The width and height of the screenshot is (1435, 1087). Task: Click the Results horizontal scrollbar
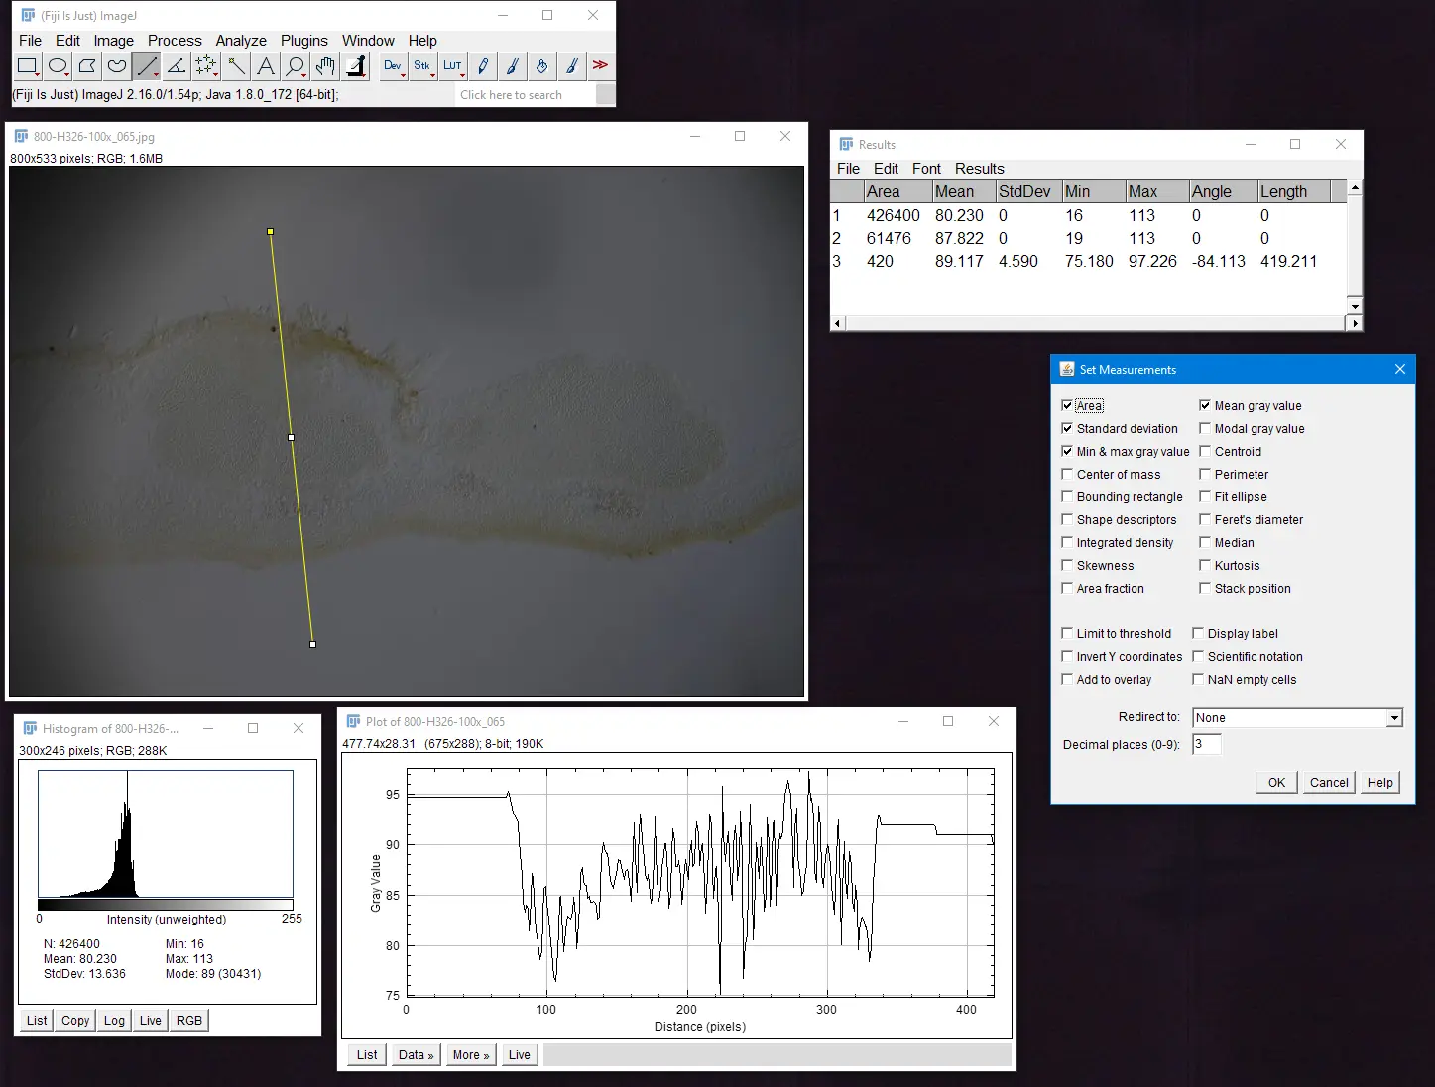point(1091,323)
